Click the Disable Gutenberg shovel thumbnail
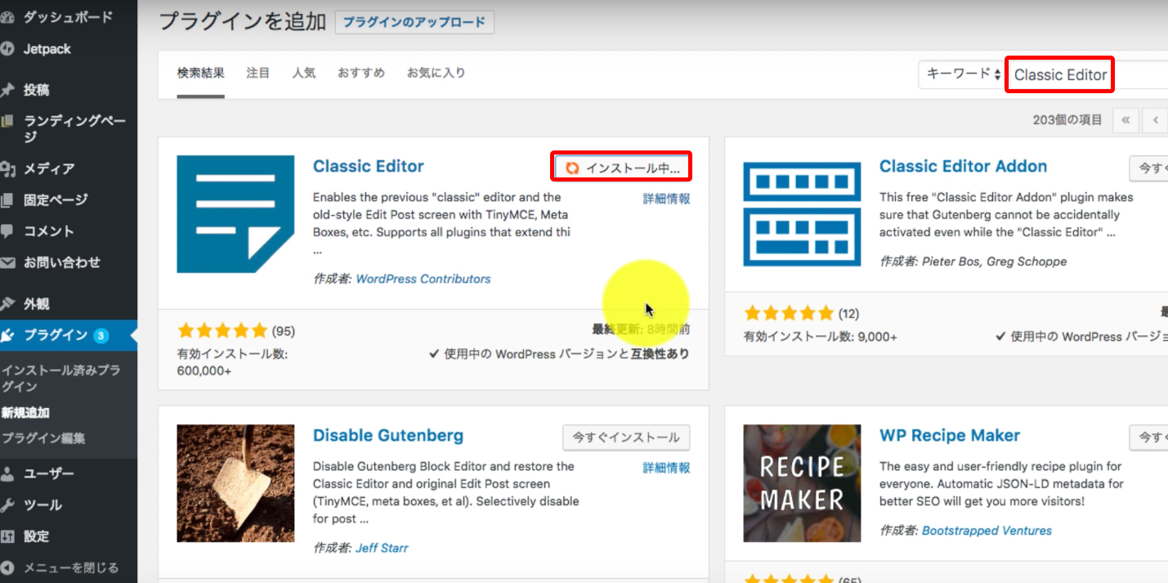 coord(235,483)
